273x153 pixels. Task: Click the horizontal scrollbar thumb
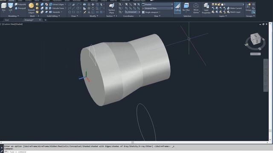(133, 142)
